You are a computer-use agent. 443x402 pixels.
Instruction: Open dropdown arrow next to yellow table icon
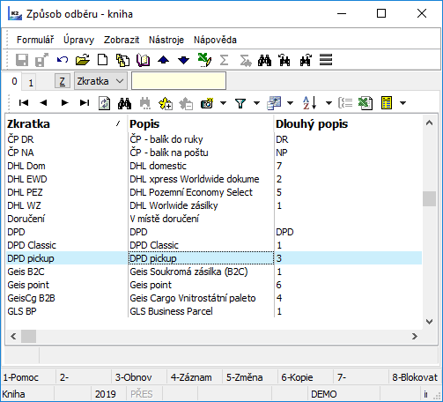pyautogui.click(x=402, y=103)
